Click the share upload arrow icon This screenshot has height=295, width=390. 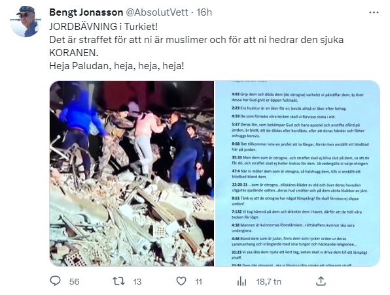321,281
